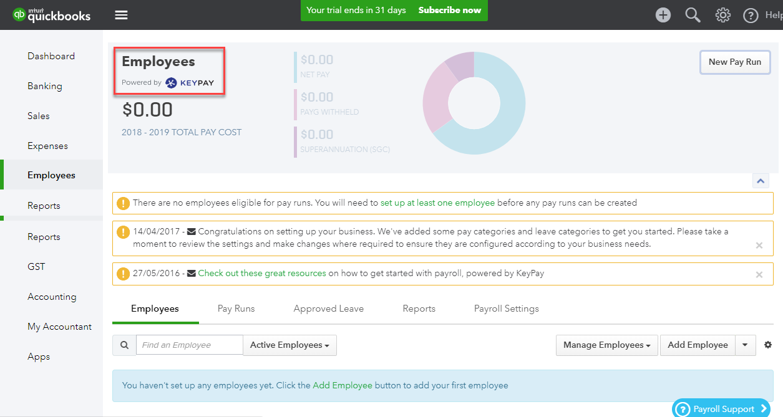Open the Reports tab in payroll
This screenshot has height=417, width=783.
point(419,309)
